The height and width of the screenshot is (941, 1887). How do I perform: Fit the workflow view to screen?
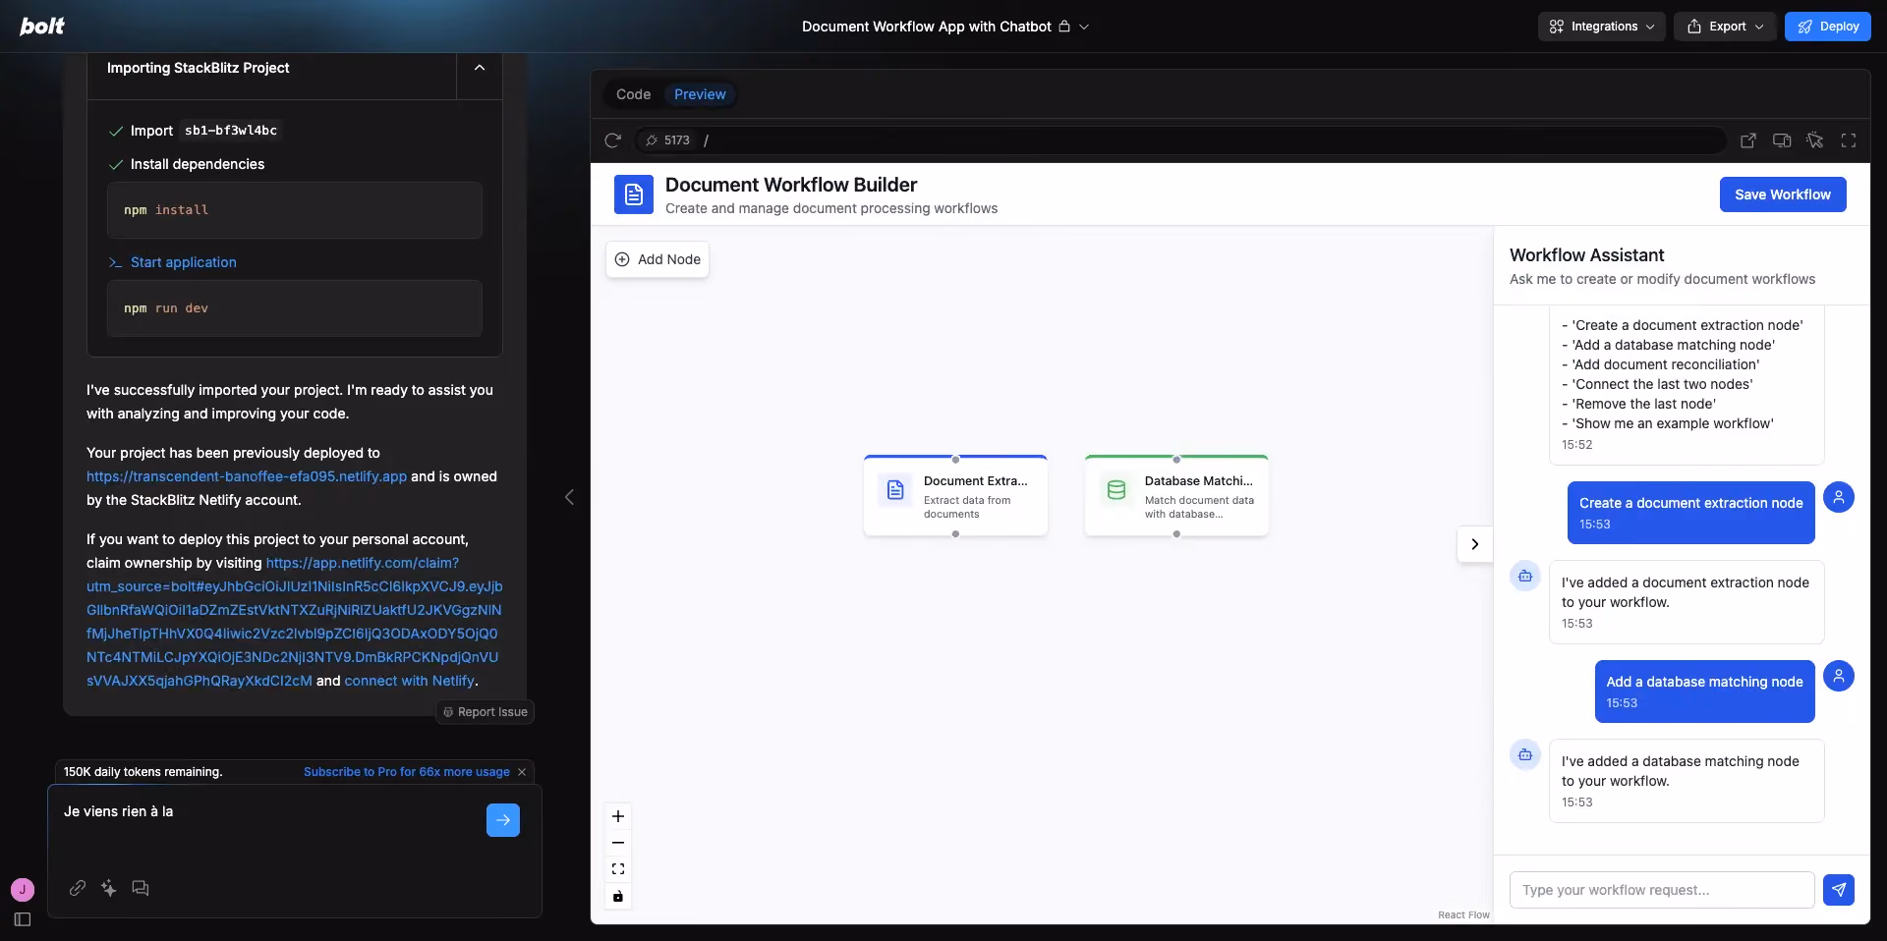click(618, 869)
